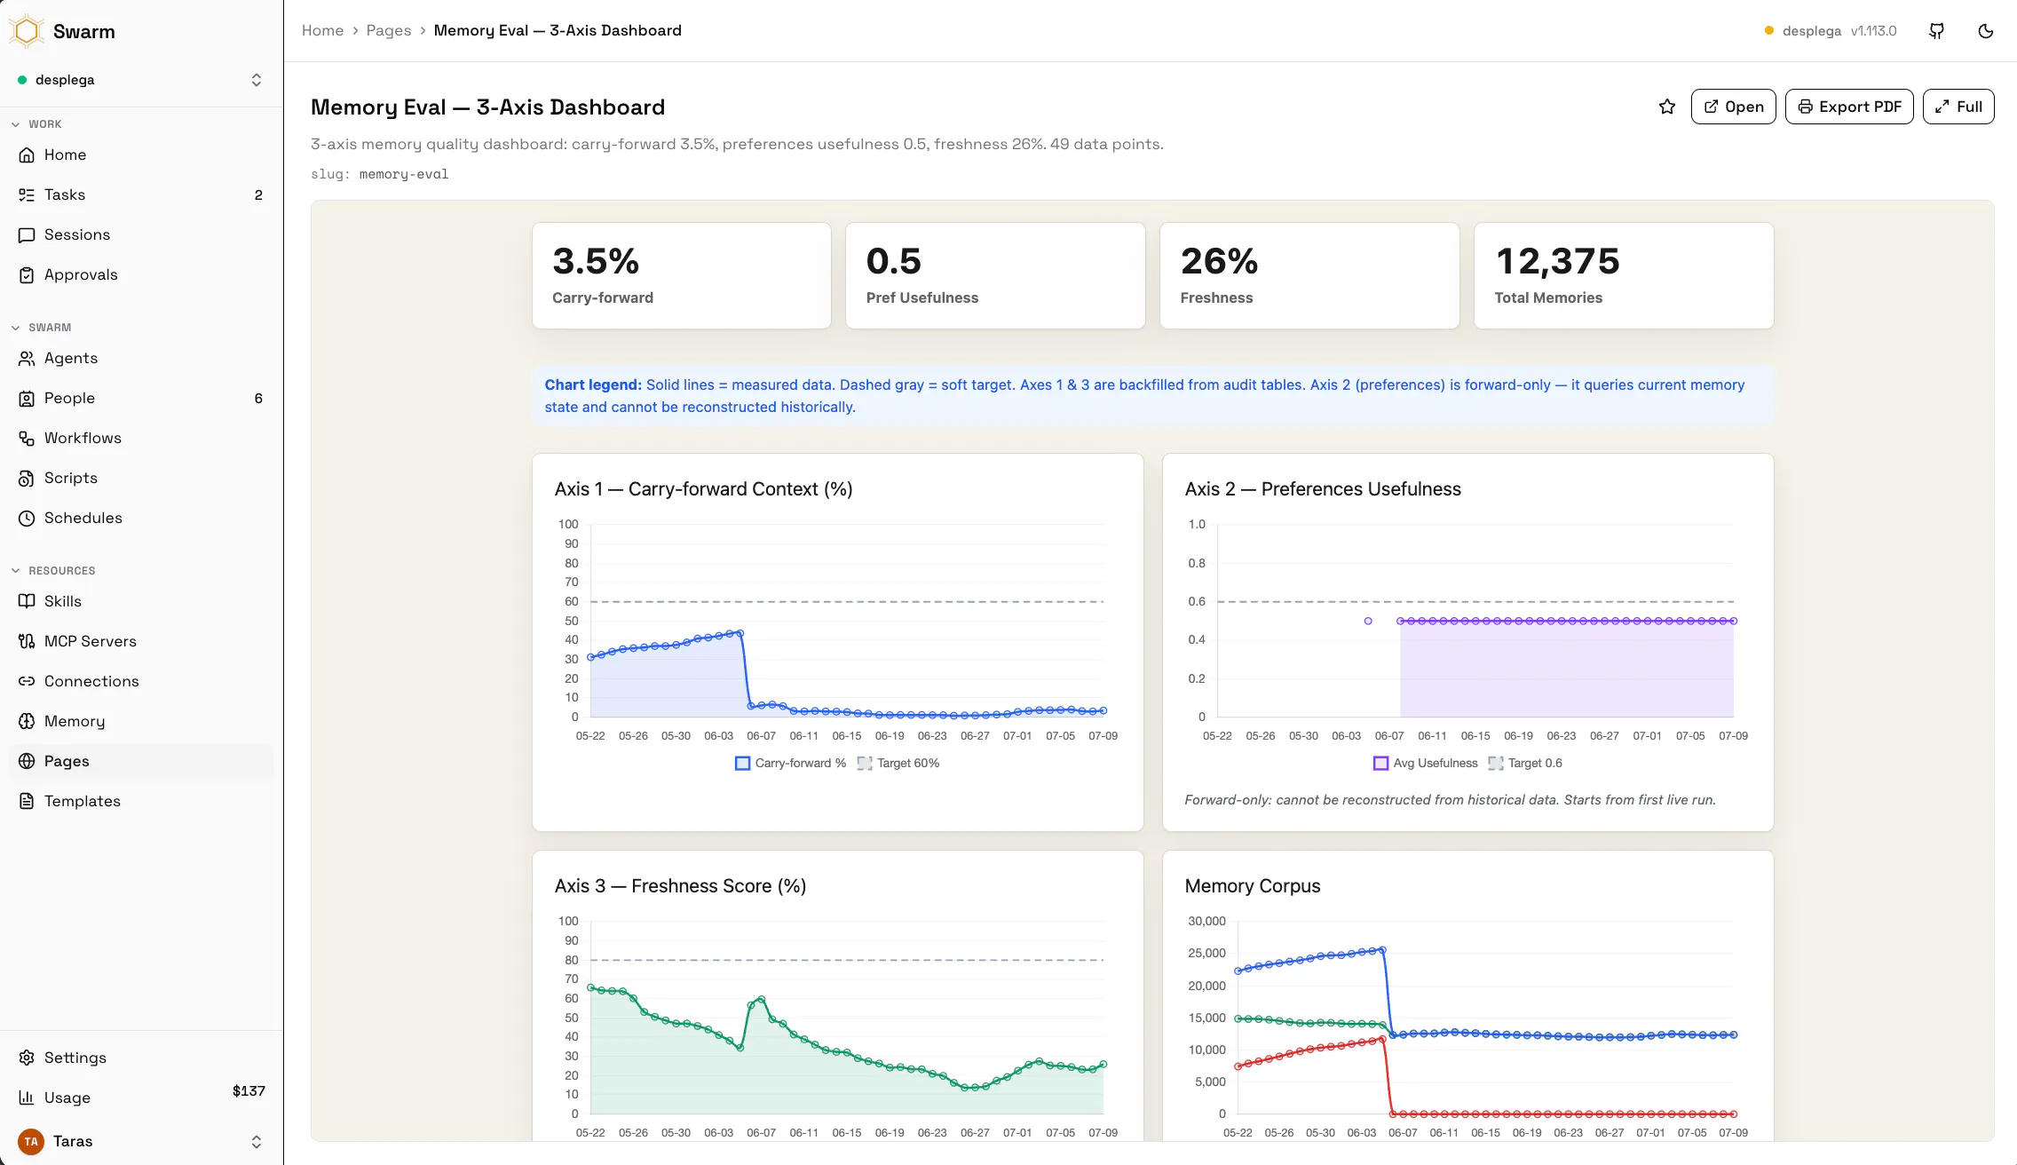The image size is (2017, 1165).
Task: Open MCP Servers icon
Action: (27, 641)
